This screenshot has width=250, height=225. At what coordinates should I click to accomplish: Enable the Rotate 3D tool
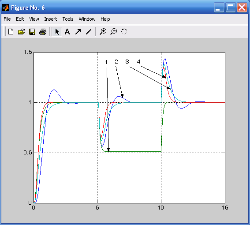point(124,32)
